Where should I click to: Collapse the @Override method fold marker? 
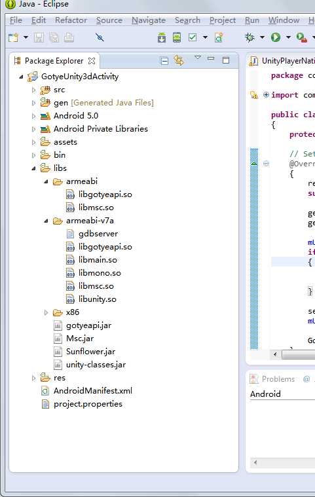coord(266,164)
